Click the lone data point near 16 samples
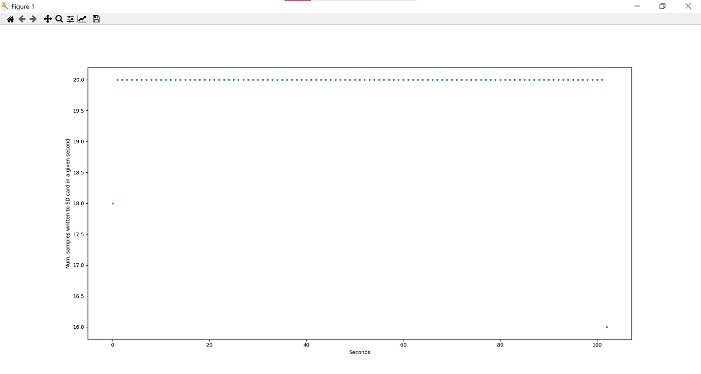 [607, 327]
